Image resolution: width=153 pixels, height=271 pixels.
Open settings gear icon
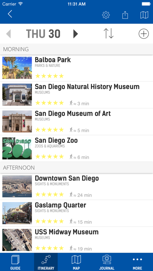pyautogui.click(x=106, y=15)
